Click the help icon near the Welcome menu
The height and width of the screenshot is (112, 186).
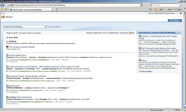(x=181, y=13)
